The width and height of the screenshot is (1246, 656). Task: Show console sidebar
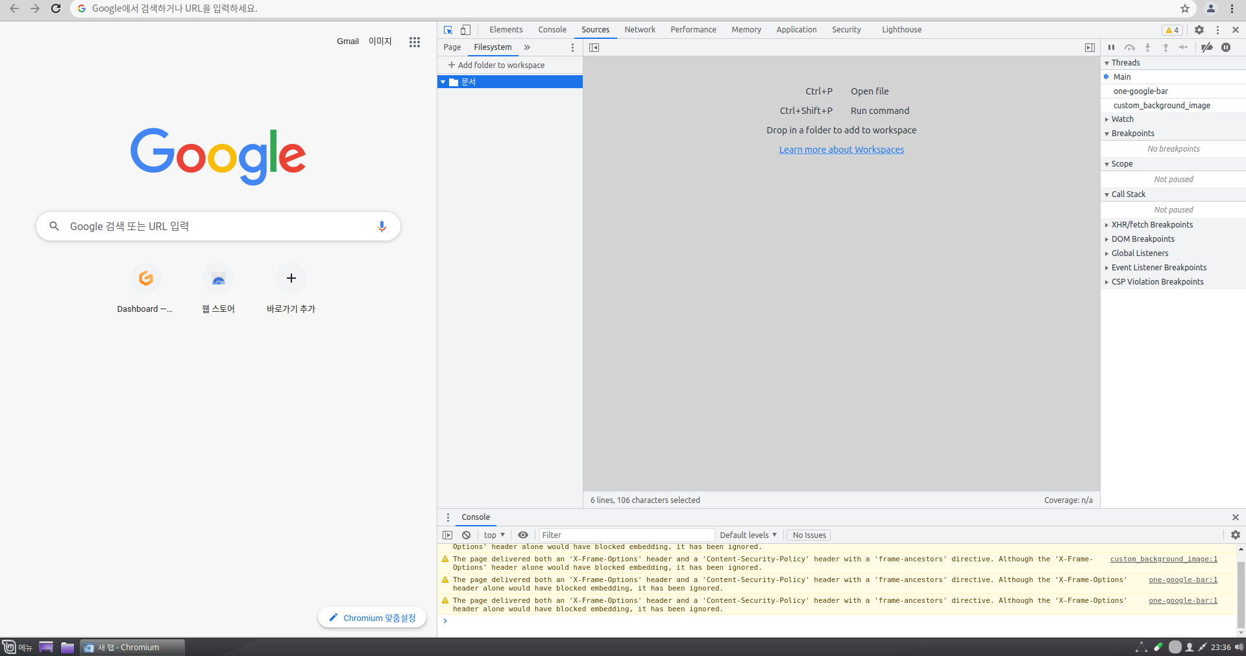(447, 535)
